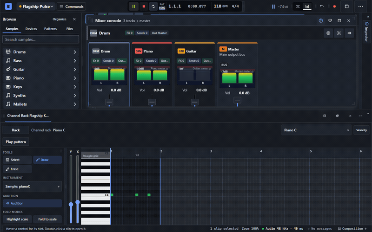Click the SYN badge on Piano strip
This screenshot has width=372, height=232.
[x=139, y=51]
